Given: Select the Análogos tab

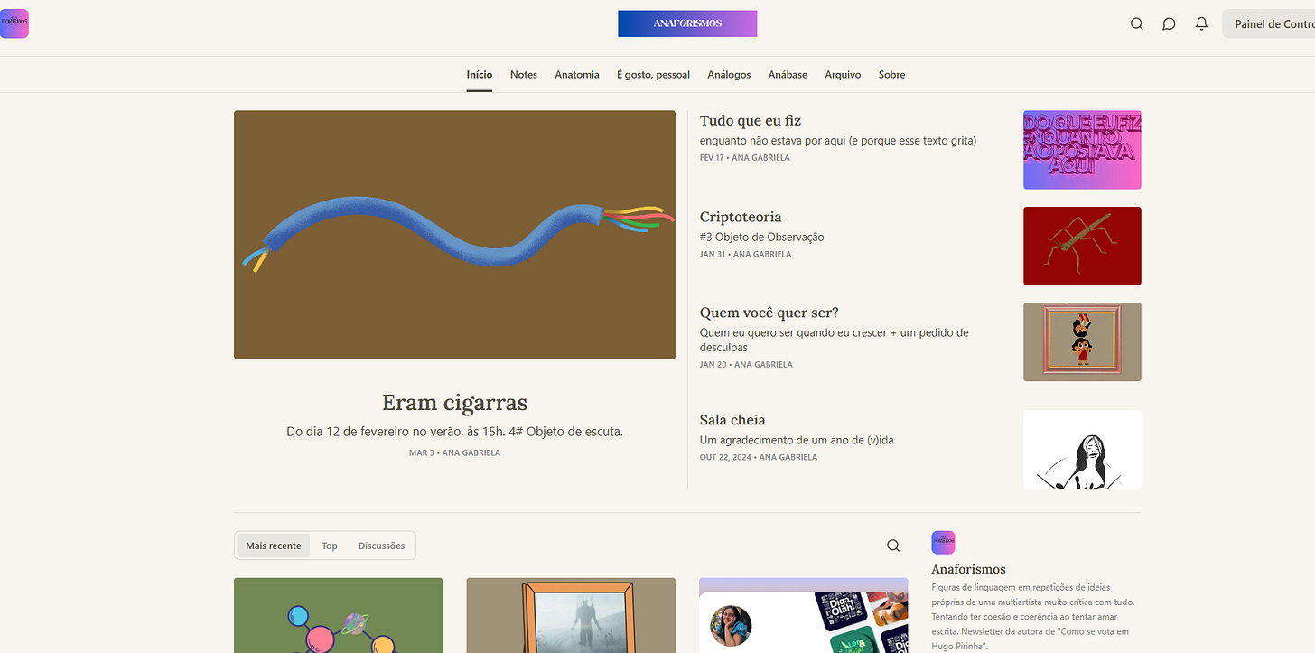Looking at the screenshot, I should click(729, 75).
